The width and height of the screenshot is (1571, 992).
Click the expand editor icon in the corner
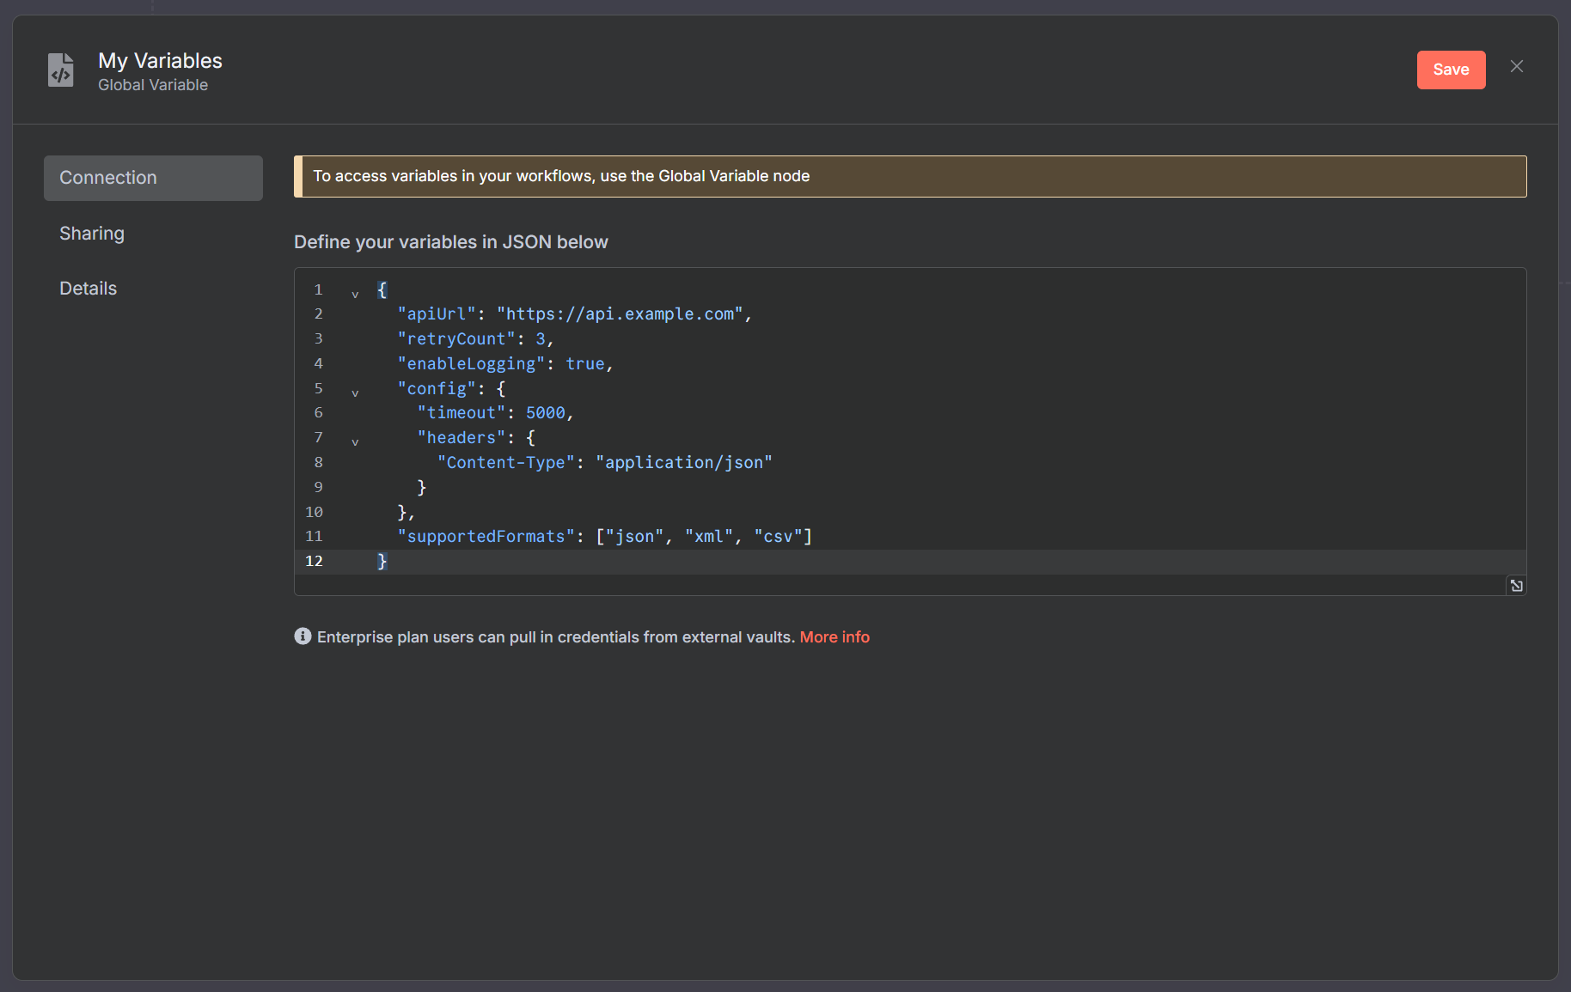pos(1516,586)
